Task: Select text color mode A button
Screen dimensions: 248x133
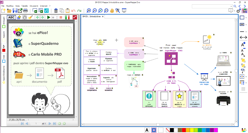Action: [x=147, y=130]
